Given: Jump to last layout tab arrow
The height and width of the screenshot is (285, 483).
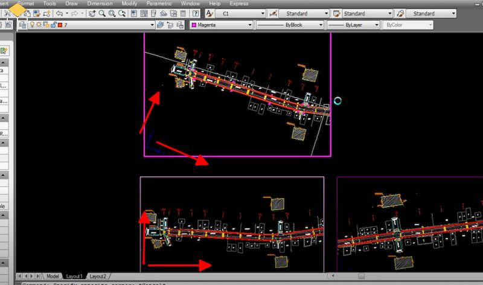Looking at the screenshot, I should point(38,276).
